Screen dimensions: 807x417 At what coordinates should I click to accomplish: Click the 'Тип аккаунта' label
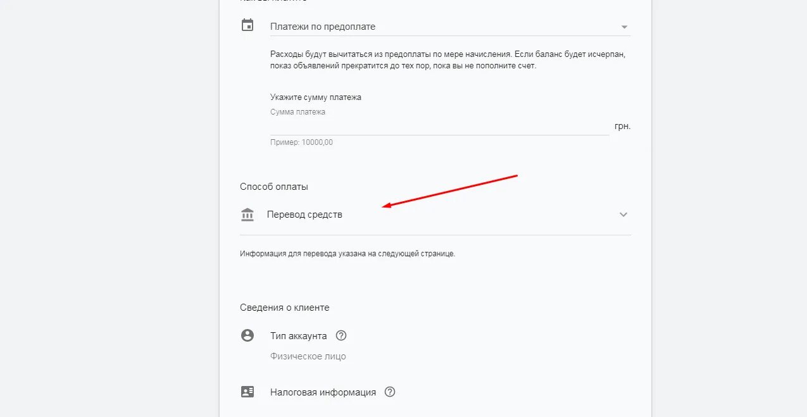coord(299,336)
